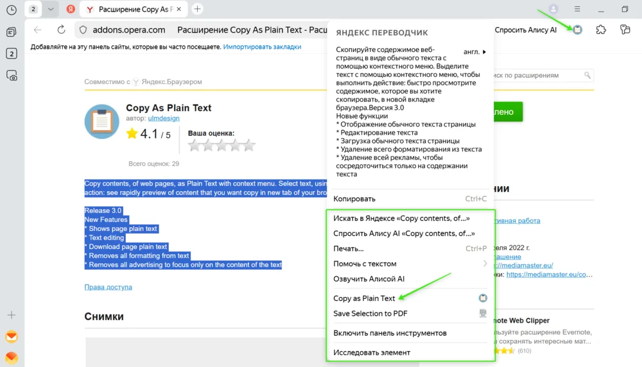Click the 'Всего оценок: 29' text
The width and height of the screenshot is (642, 367).
point(153,164)
